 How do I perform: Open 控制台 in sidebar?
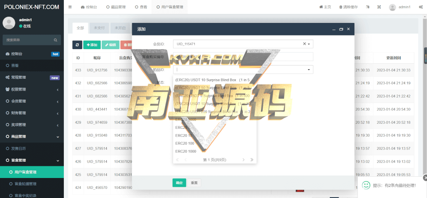(32, 54)
